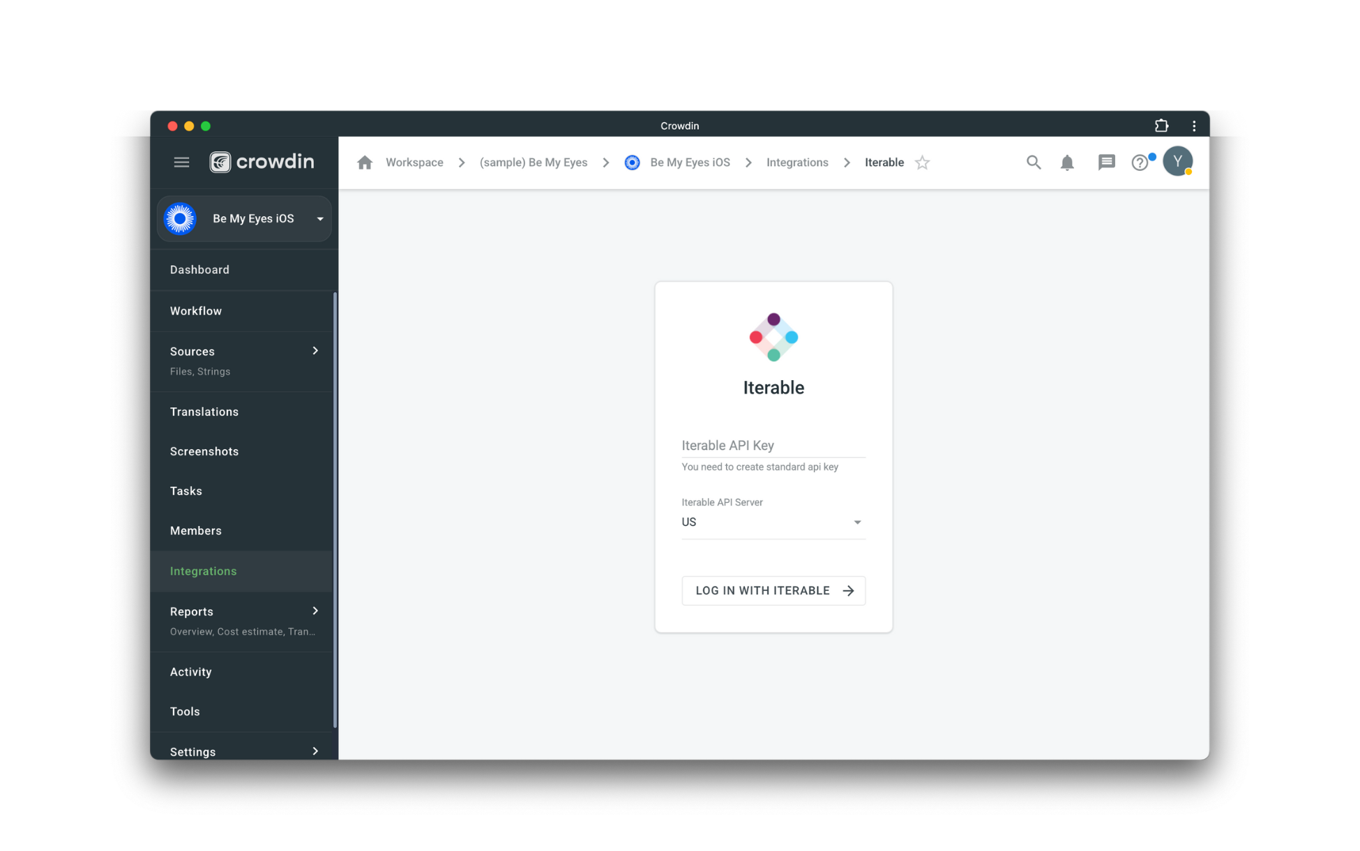
Task: Click 'You need to create standard api key' hint
Action: [x=760, y=467]
